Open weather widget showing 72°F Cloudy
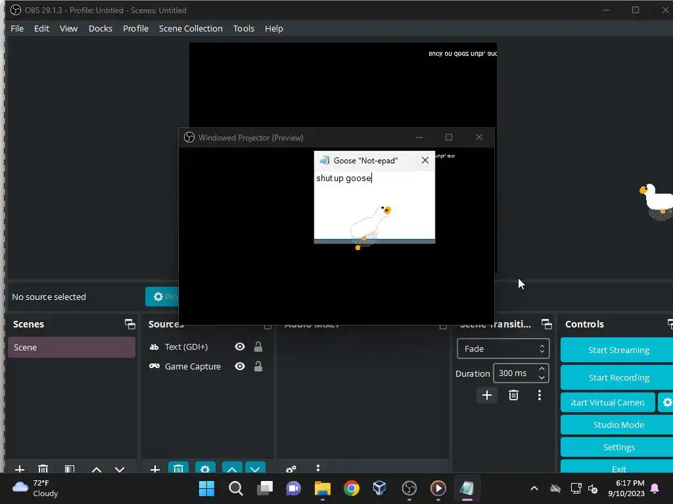 point(35,488)
